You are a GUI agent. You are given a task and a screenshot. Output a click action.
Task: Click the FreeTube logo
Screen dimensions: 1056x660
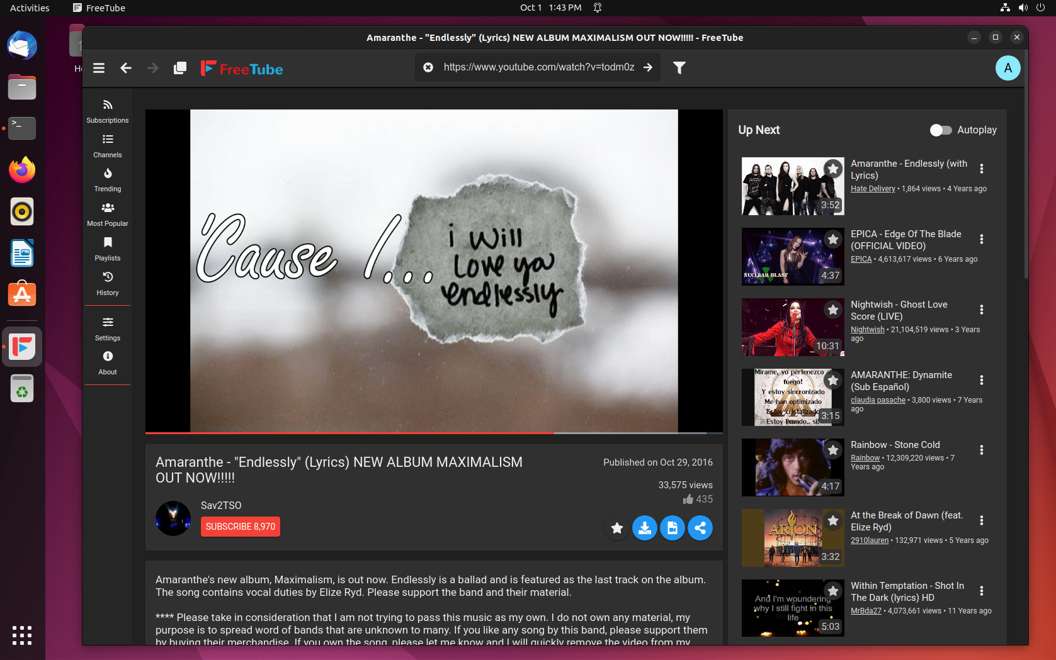coord(242,69)
